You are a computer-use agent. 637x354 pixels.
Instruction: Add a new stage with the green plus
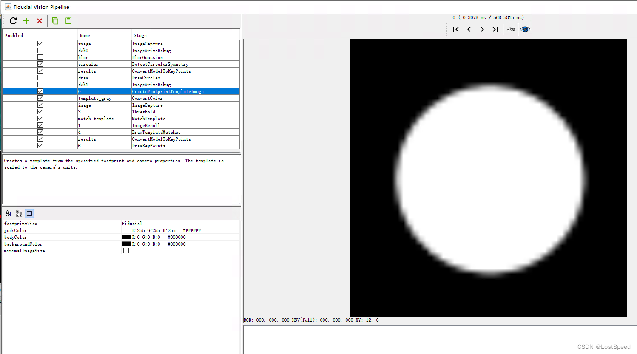click(x=26, y=21)
